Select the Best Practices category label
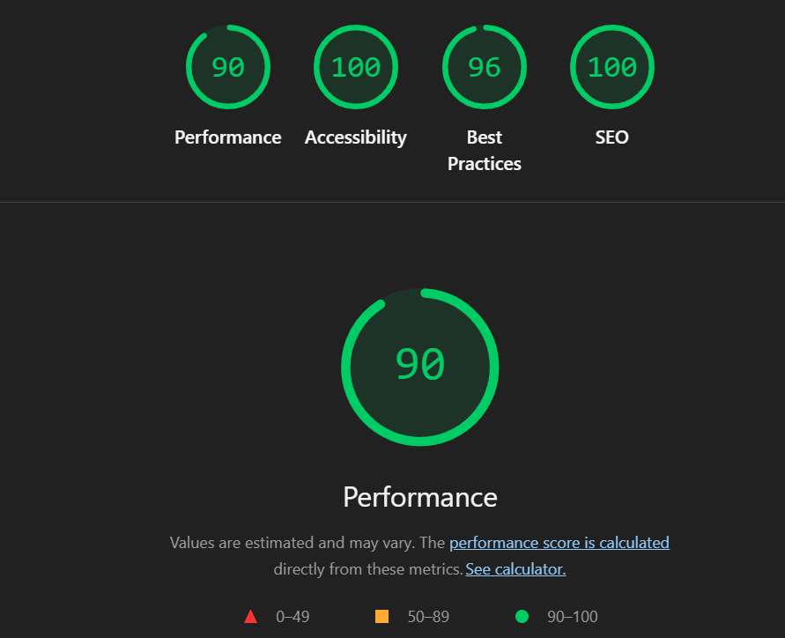This screenshot has width=785, height=638. [484, 151]
